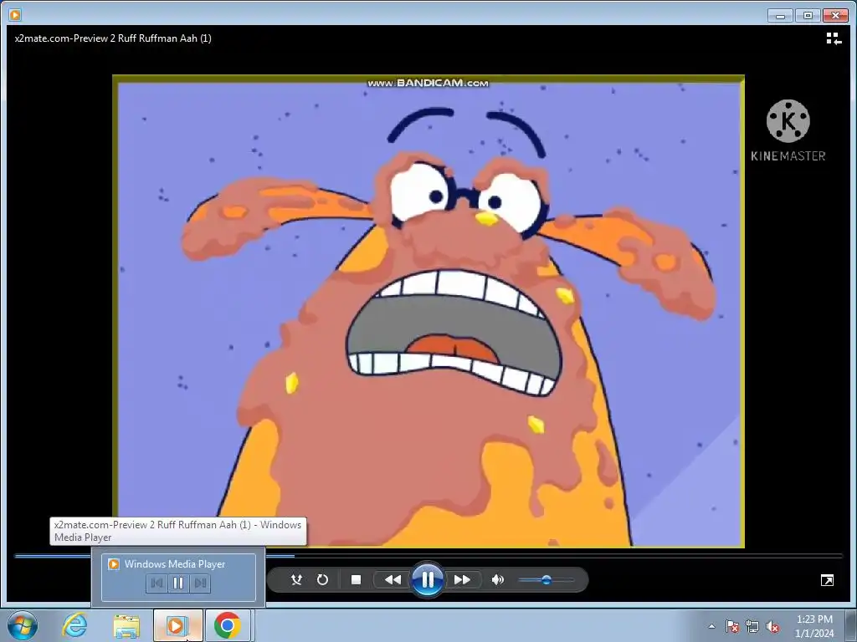
Task: Stop video playback
Action: point(356,580)
